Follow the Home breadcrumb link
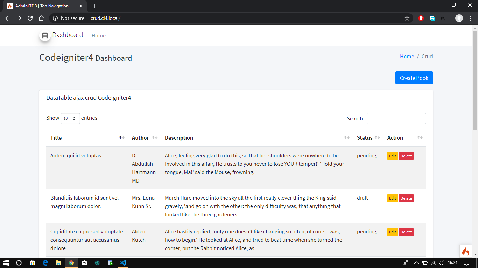The height and width of the screenshot is (268, 478). [x=407, y=57]
